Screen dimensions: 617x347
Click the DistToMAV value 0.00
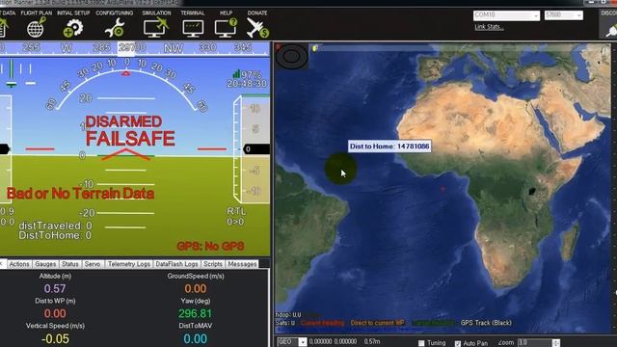[x=195, y=338]
